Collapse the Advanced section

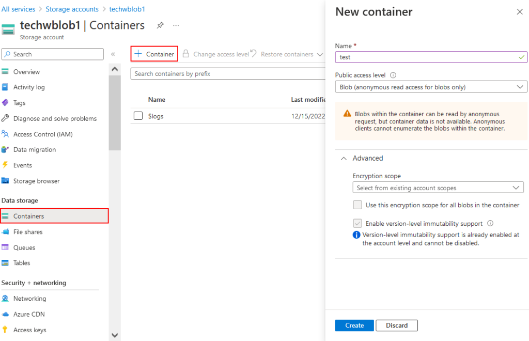point(344,158)
